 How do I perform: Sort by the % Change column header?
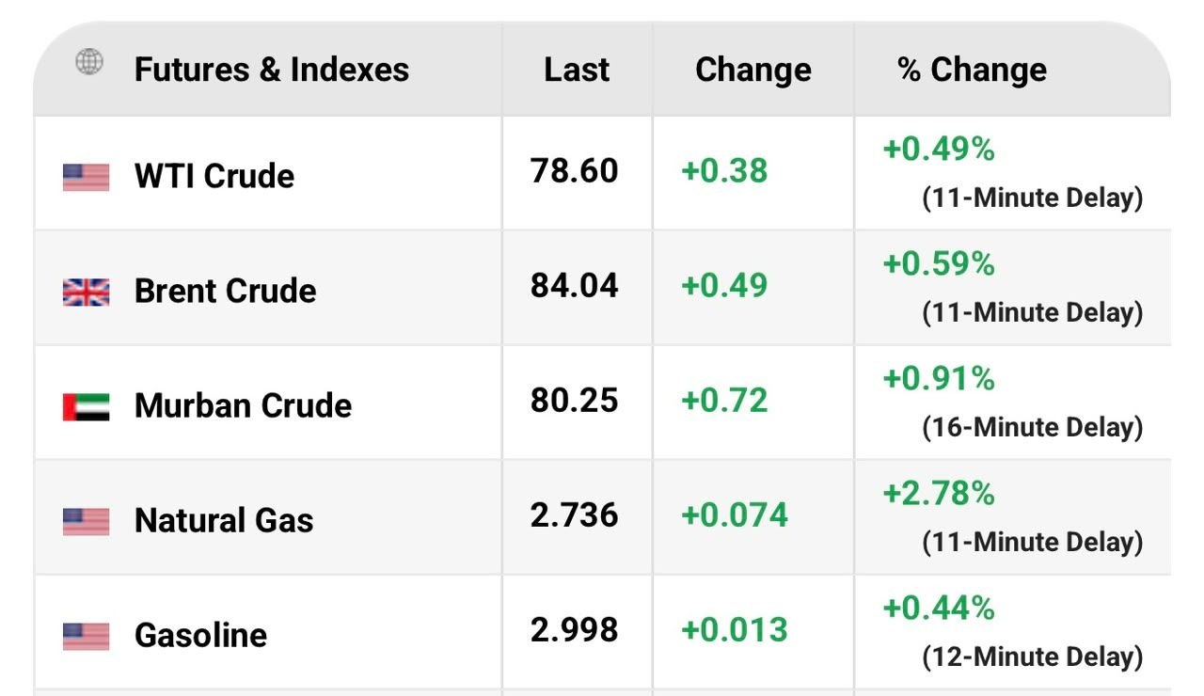coord(973,70)
